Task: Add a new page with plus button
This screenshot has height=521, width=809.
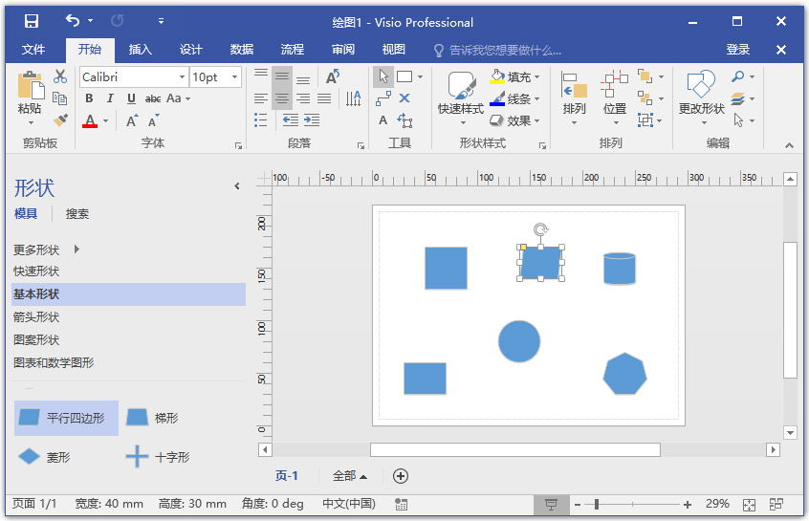Action: tap(401, 476)
